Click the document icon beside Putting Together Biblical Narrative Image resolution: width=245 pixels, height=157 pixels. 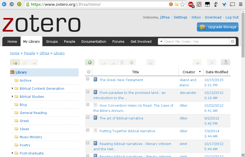pos(95,130)
